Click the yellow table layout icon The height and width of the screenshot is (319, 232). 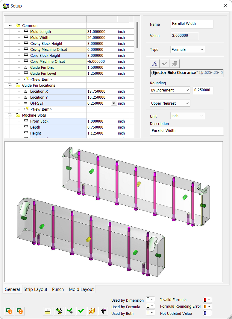(48, 311)
